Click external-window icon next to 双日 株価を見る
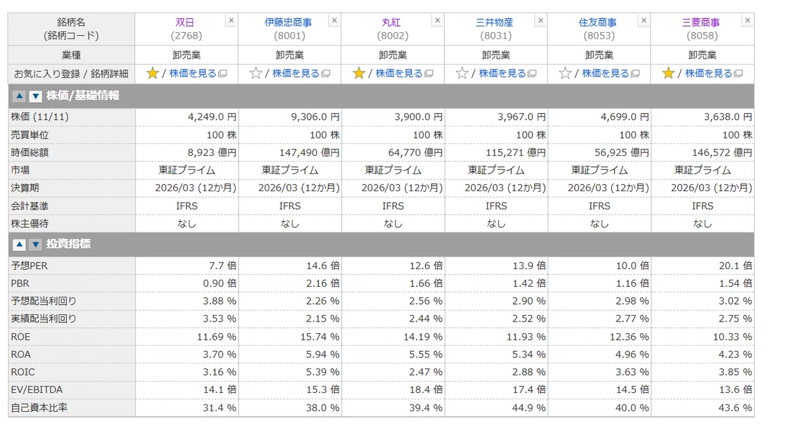This screenshot has width=786, height=442. pyautogui.click(x=223, y=74)
